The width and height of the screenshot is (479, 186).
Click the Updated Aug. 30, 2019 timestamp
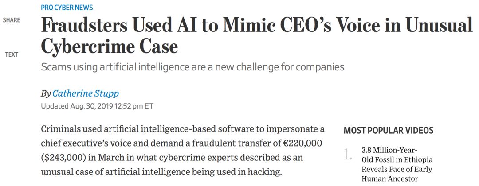97,106
